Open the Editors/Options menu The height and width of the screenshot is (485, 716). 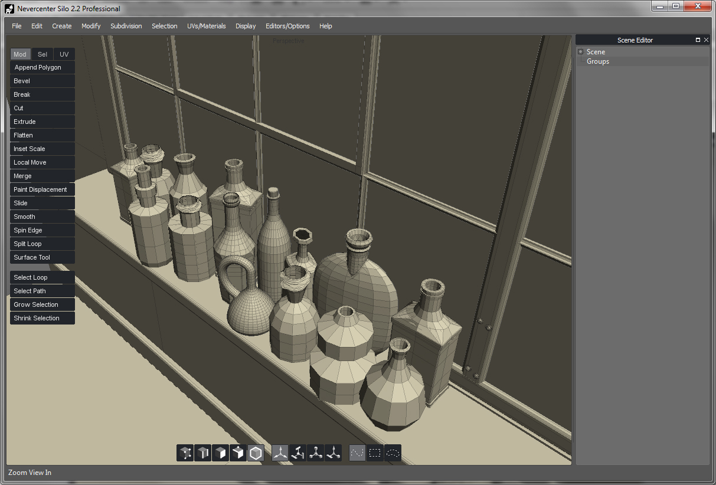(287, 26)
